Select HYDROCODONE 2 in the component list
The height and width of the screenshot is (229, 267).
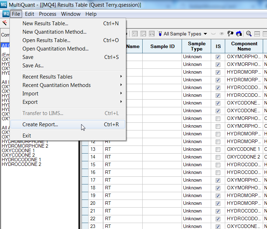21,164
